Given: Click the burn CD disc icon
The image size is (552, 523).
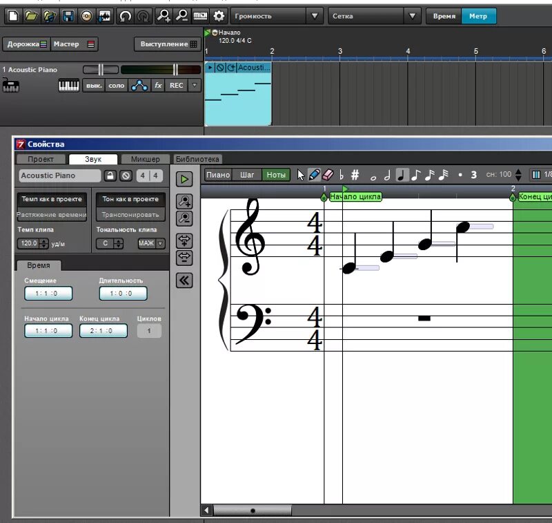Looking at the screenshot, I should click(x=86, y=16).
